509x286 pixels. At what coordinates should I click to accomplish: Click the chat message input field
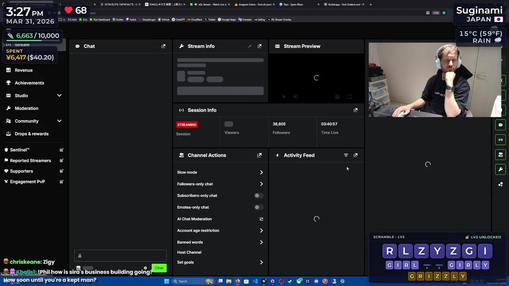coord(120,256)
